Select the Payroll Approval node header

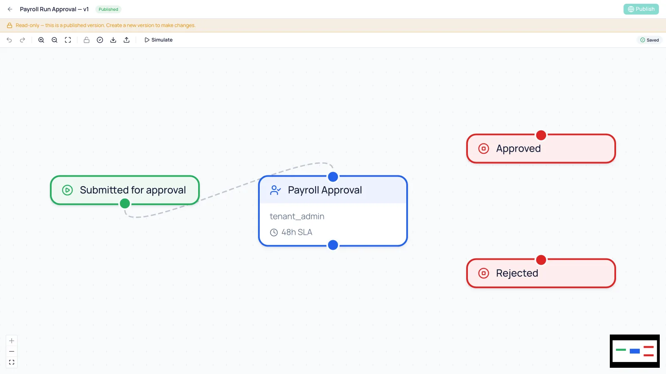333,190
